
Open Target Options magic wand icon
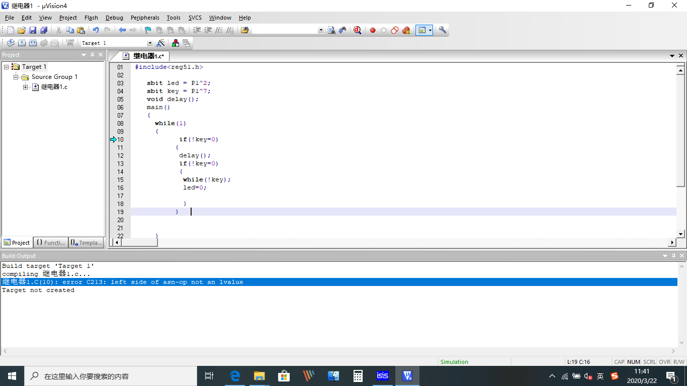point(160,43)
